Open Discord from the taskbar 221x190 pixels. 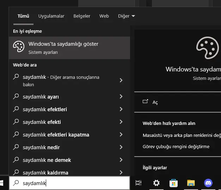pos(208,183)
